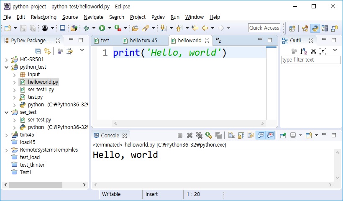Screen dimensions: 343x201
Task: Click the Debug bug icon
Action: point(87,28)
